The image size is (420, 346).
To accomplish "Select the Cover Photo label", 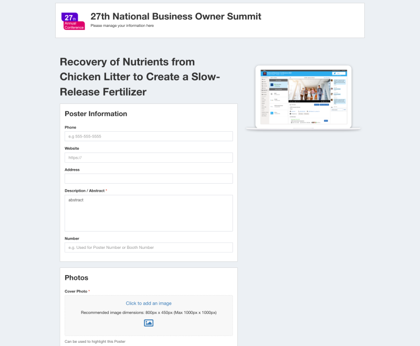I will (76, 291).
